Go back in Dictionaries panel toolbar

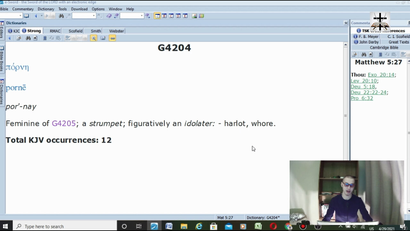click(9, 38)
